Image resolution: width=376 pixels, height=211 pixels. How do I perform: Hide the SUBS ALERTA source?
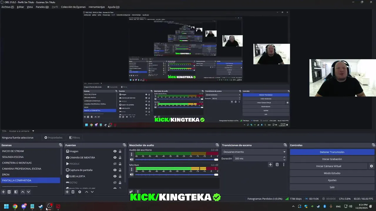click(115, 176)
